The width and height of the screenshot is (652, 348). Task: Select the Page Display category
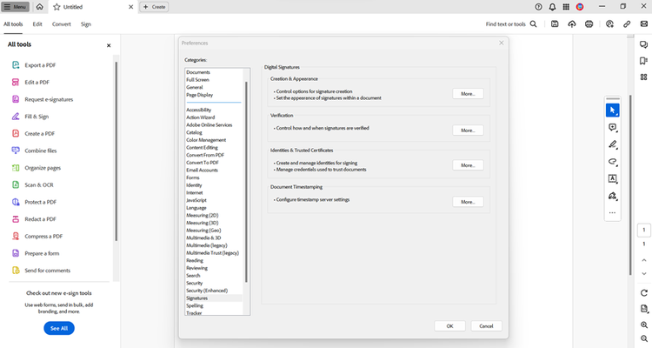[200, 95]
